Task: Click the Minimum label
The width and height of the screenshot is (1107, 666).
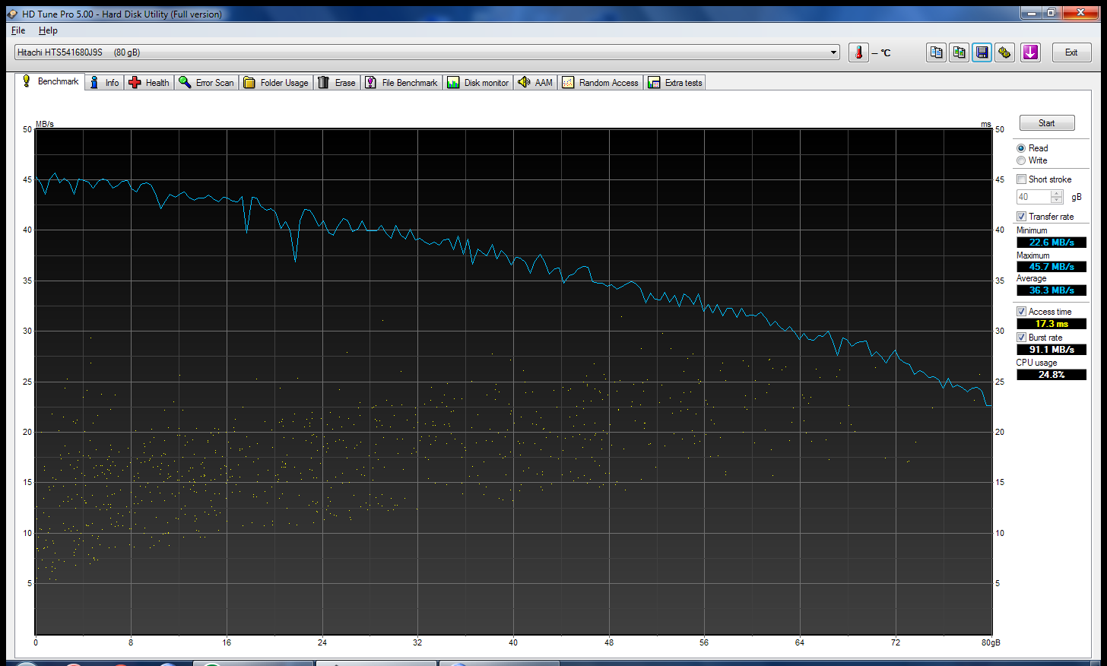Action: [1032, 230]
